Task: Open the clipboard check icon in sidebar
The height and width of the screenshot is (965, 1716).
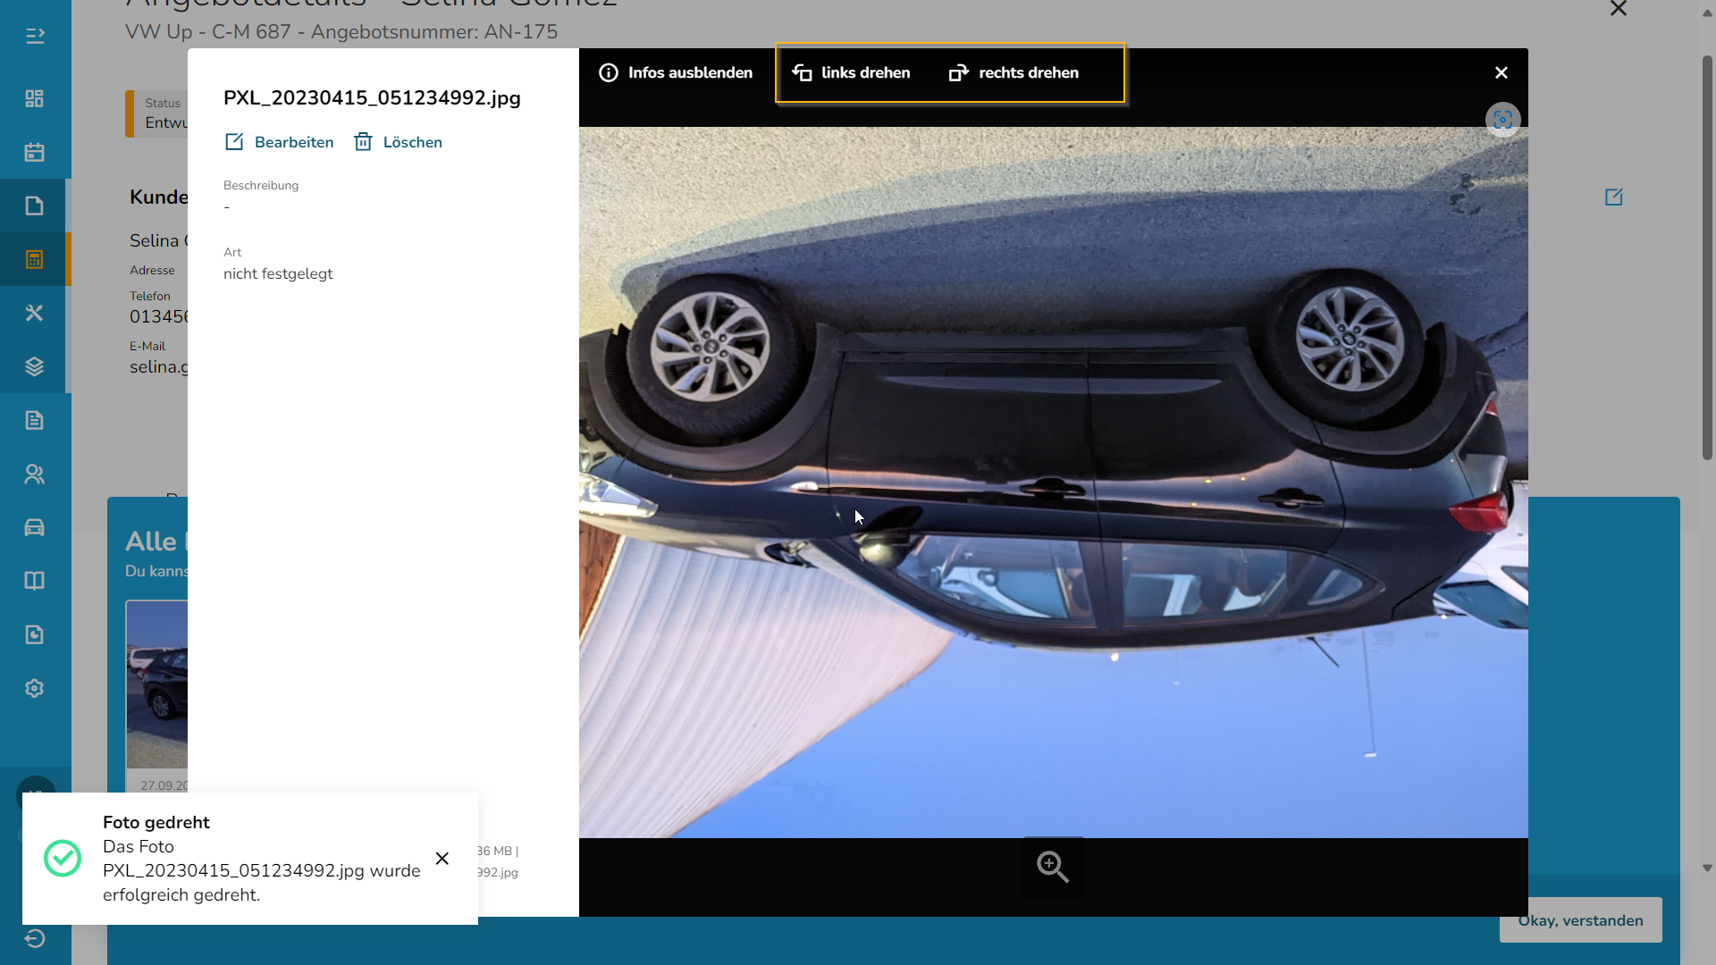Action: pos(35,634)
